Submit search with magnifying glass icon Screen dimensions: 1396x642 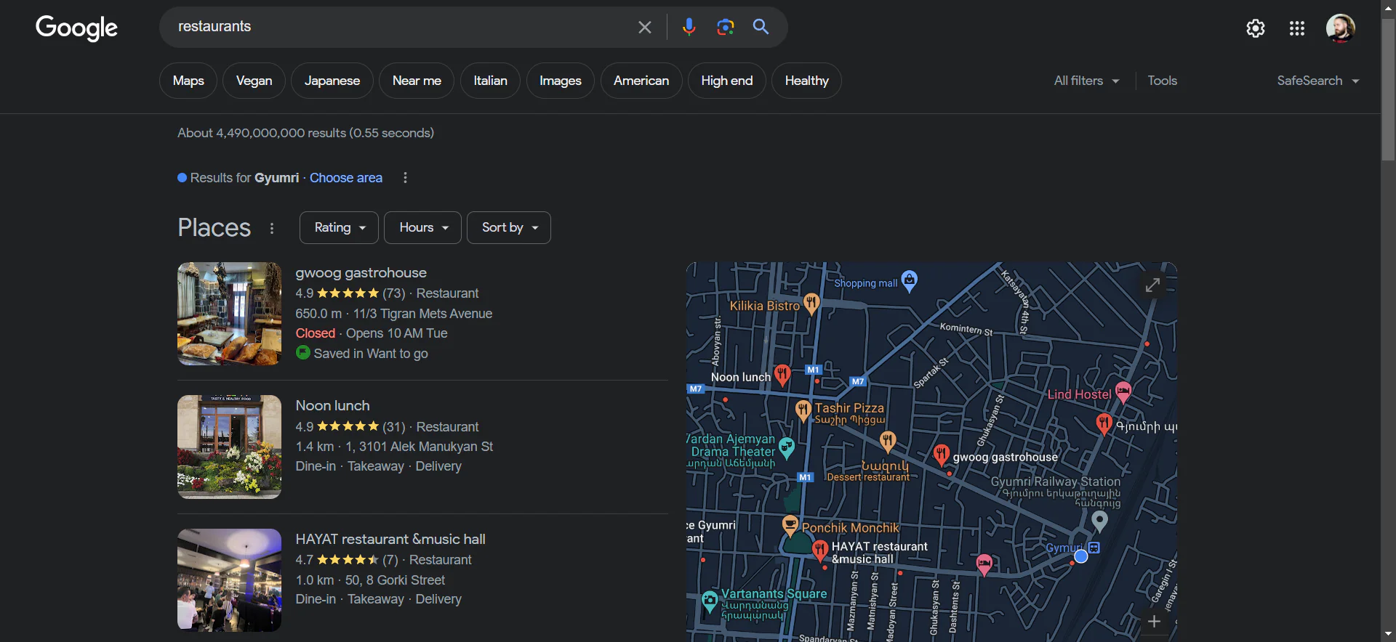[761, 27]
